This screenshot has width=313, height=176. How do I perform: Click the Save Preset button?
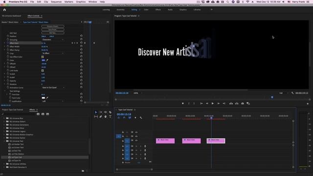[53, 29]
